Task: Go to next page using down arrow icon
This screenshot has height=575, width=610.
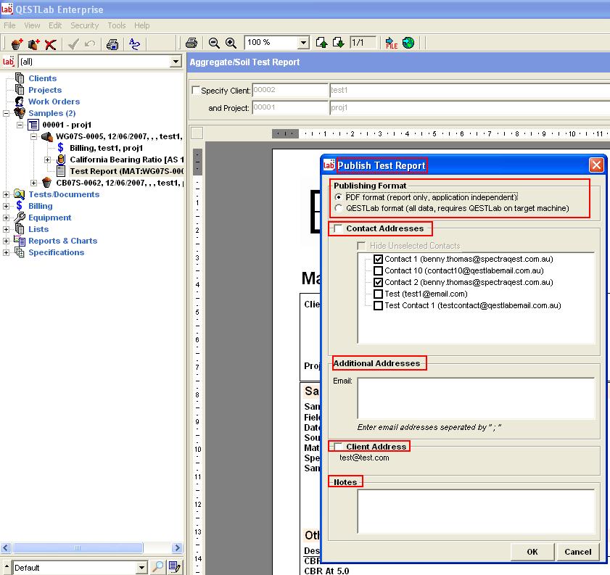Action: point(338,44)
